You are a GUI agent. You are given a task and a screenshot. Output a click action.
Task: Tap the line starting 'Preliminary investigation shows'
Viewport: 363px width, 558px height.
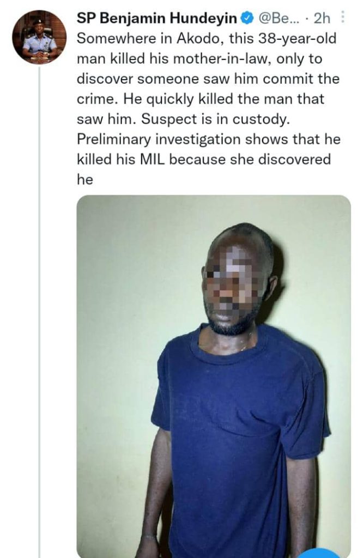pyautogui.click(x=209, y=139)
